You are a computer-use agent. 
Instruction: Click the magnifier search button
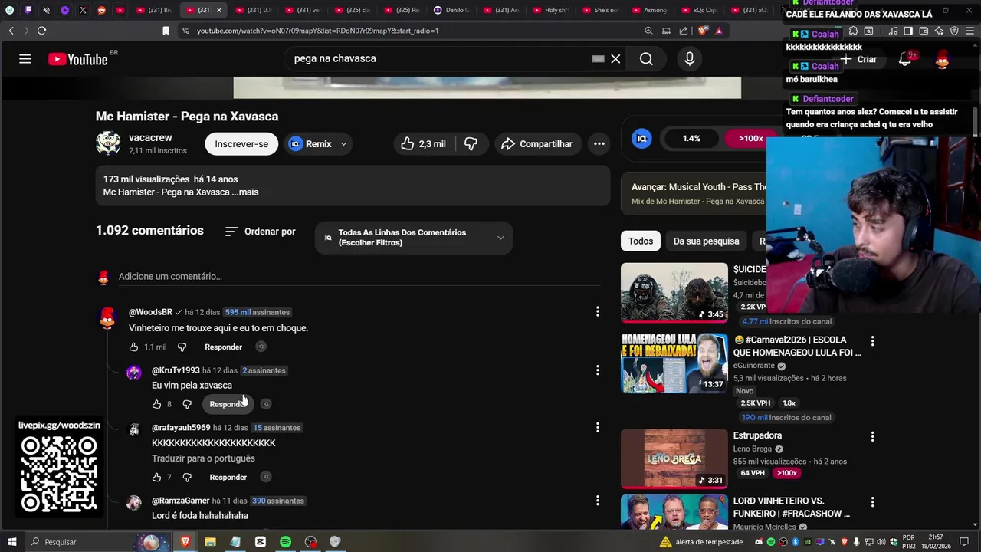point(646,59)
